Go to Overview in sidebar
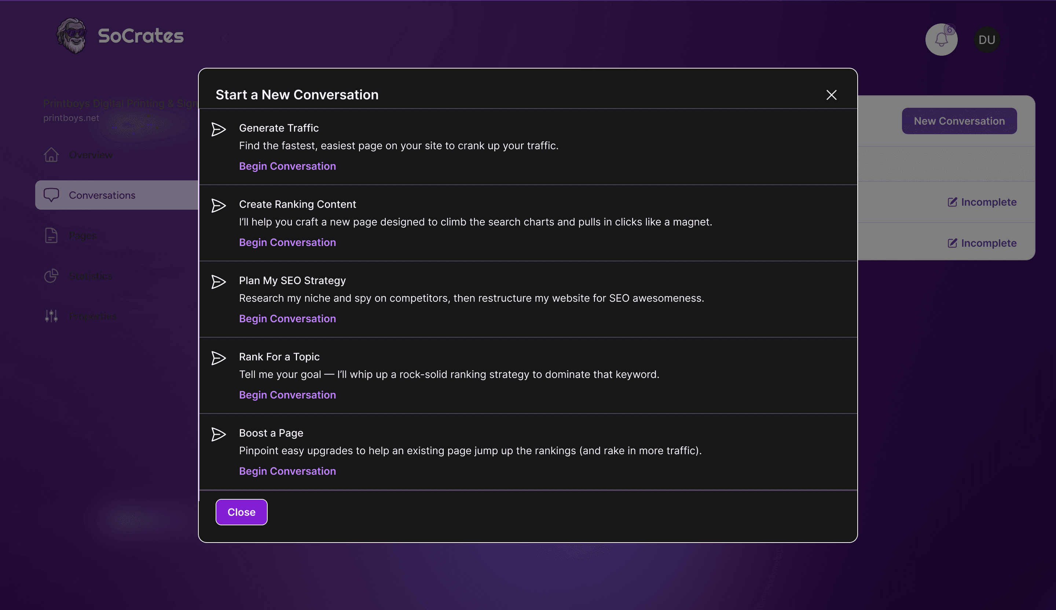1056x610 pixels. 90,155
